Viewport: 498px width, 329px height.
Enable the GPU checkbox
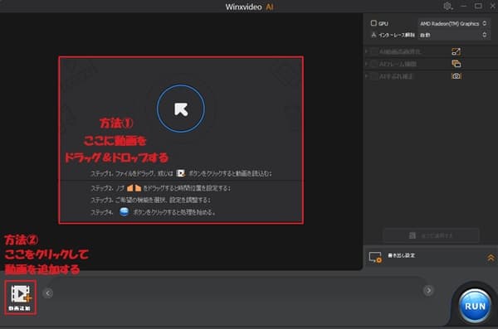(373, 23)
